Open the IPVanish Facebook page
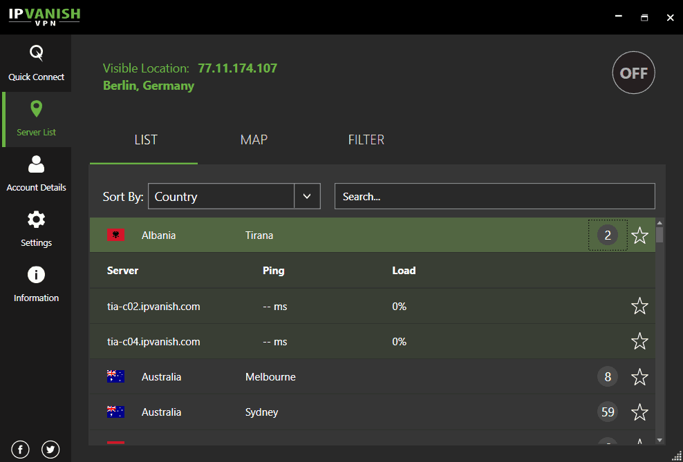This screenshot has width=683, height=462. pos(20,450)
